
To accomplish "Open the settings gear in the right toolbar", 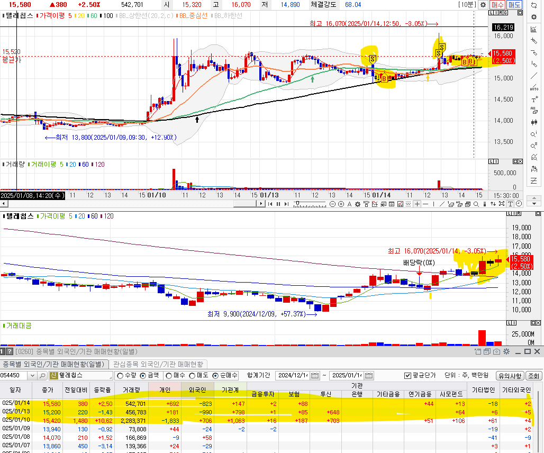I will pyautogui.click(x=534, y=16).
